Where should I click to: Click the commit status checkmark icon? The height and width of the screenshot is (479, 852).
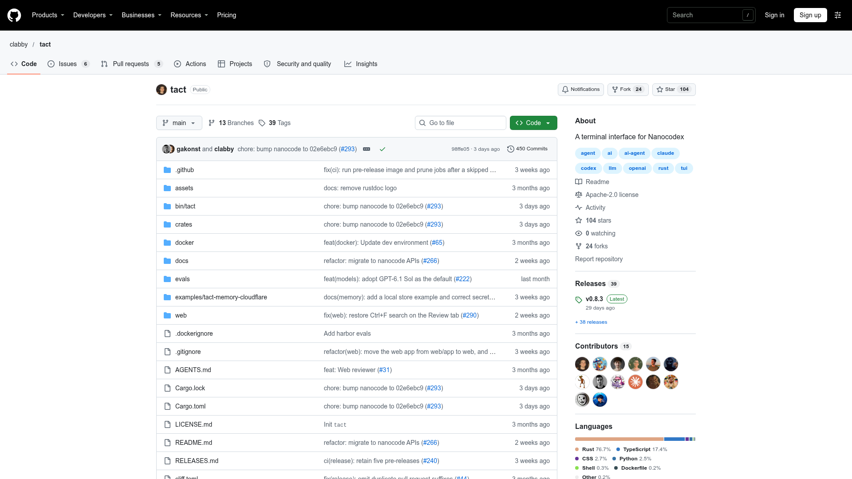click(383, 149)
